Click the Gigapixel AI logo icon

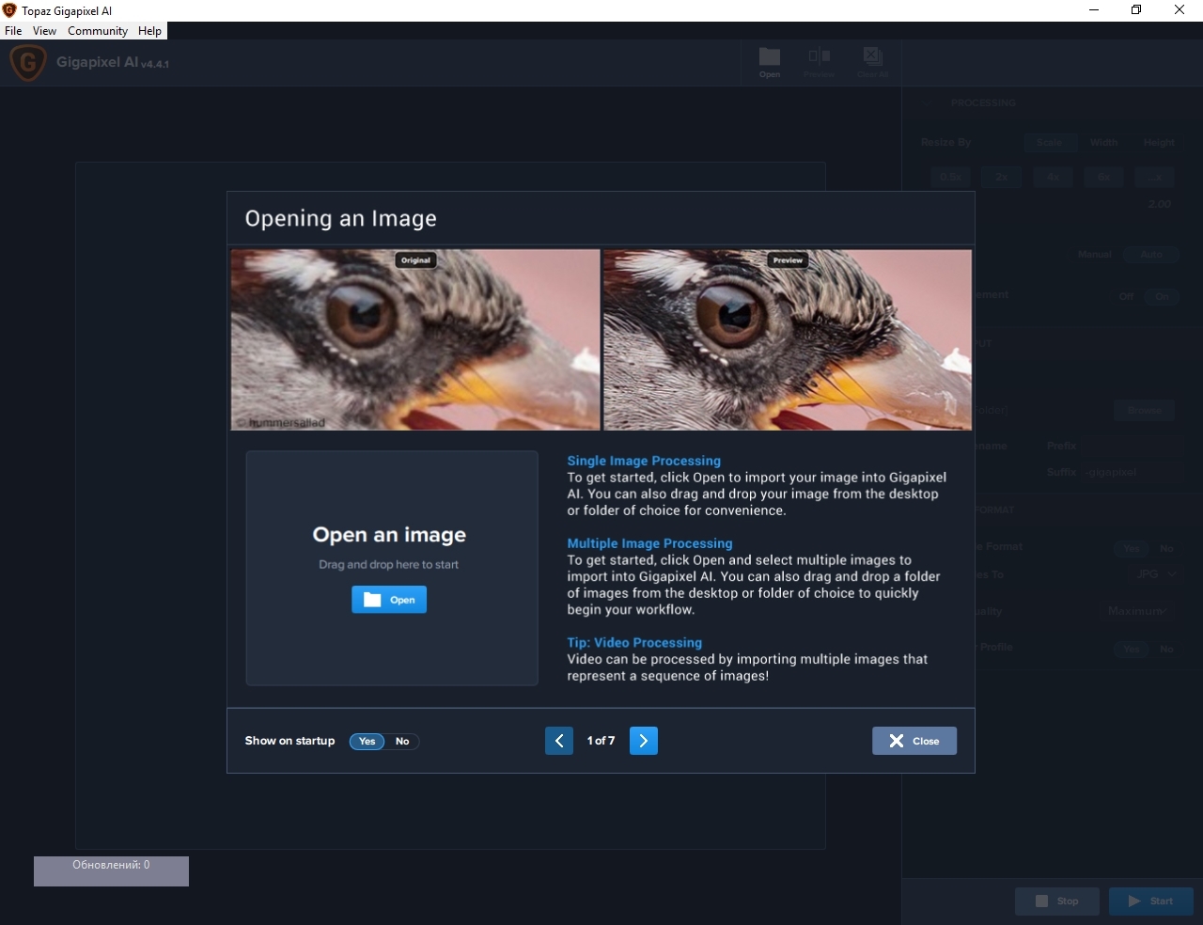(x=28, y=63)
